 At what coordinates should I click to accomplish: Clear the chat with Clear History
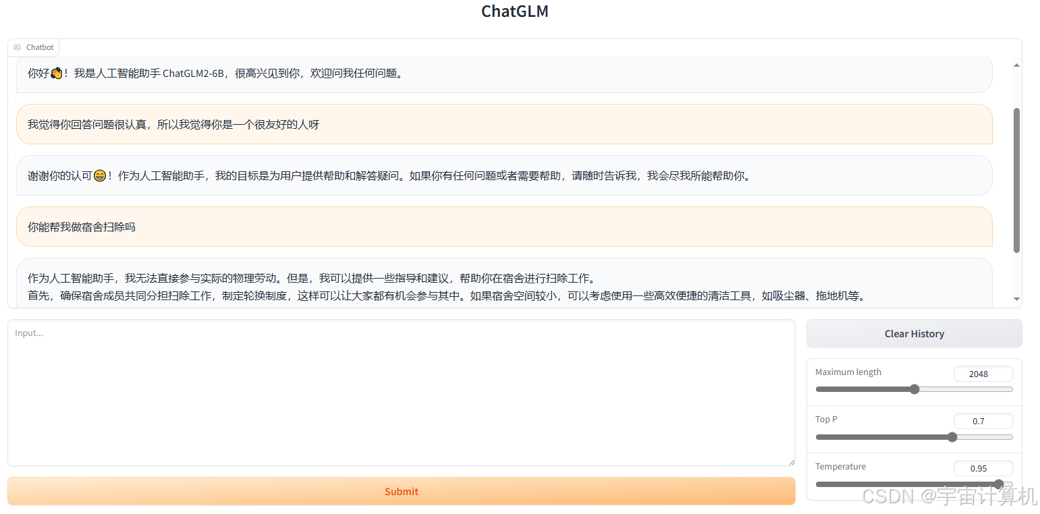(x=914, y=334)
